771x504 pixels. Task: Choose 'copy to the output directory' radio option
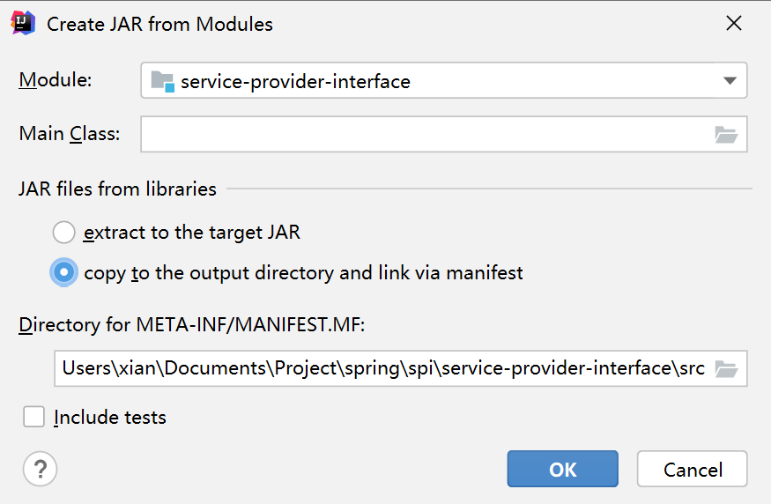click(x=64, y=273)
